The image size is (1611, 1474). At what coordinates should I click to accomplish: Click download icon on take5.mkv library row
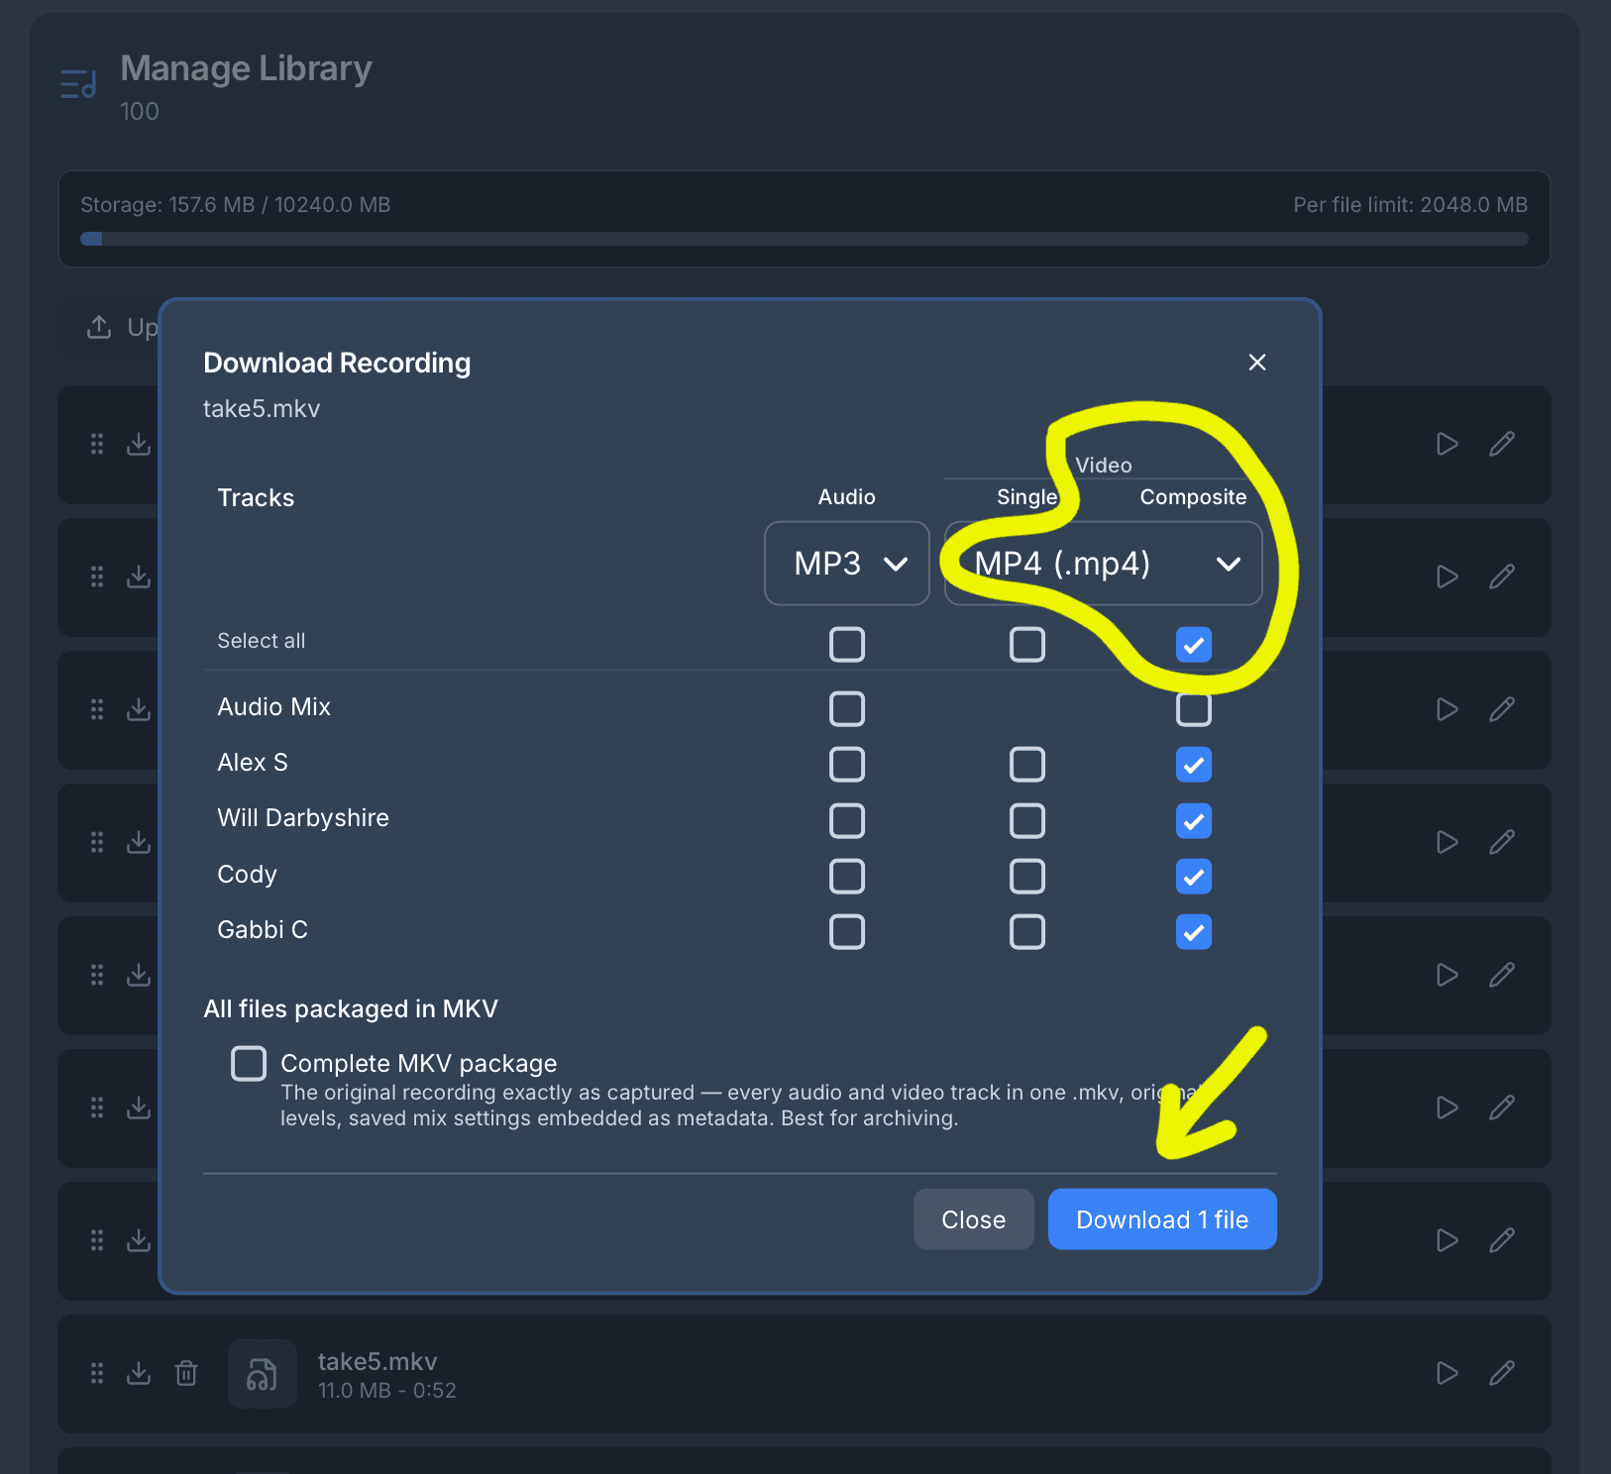pyautogui.click(x=139, y=1373)
